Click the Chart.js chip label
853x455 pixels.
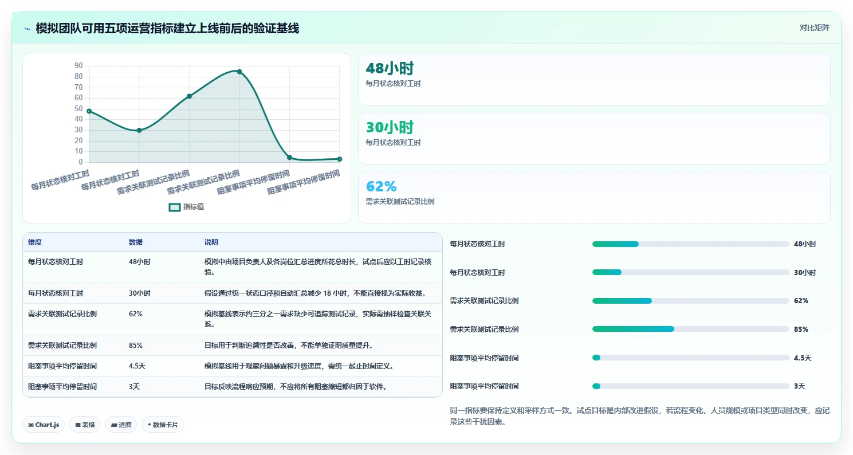pos(48,425)
